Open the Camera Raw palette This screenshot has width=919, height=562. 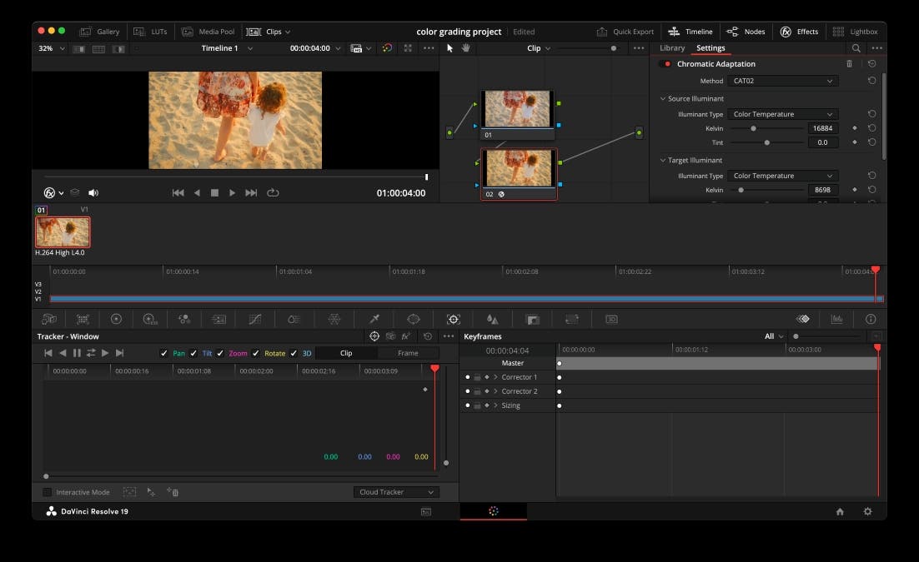49,319
